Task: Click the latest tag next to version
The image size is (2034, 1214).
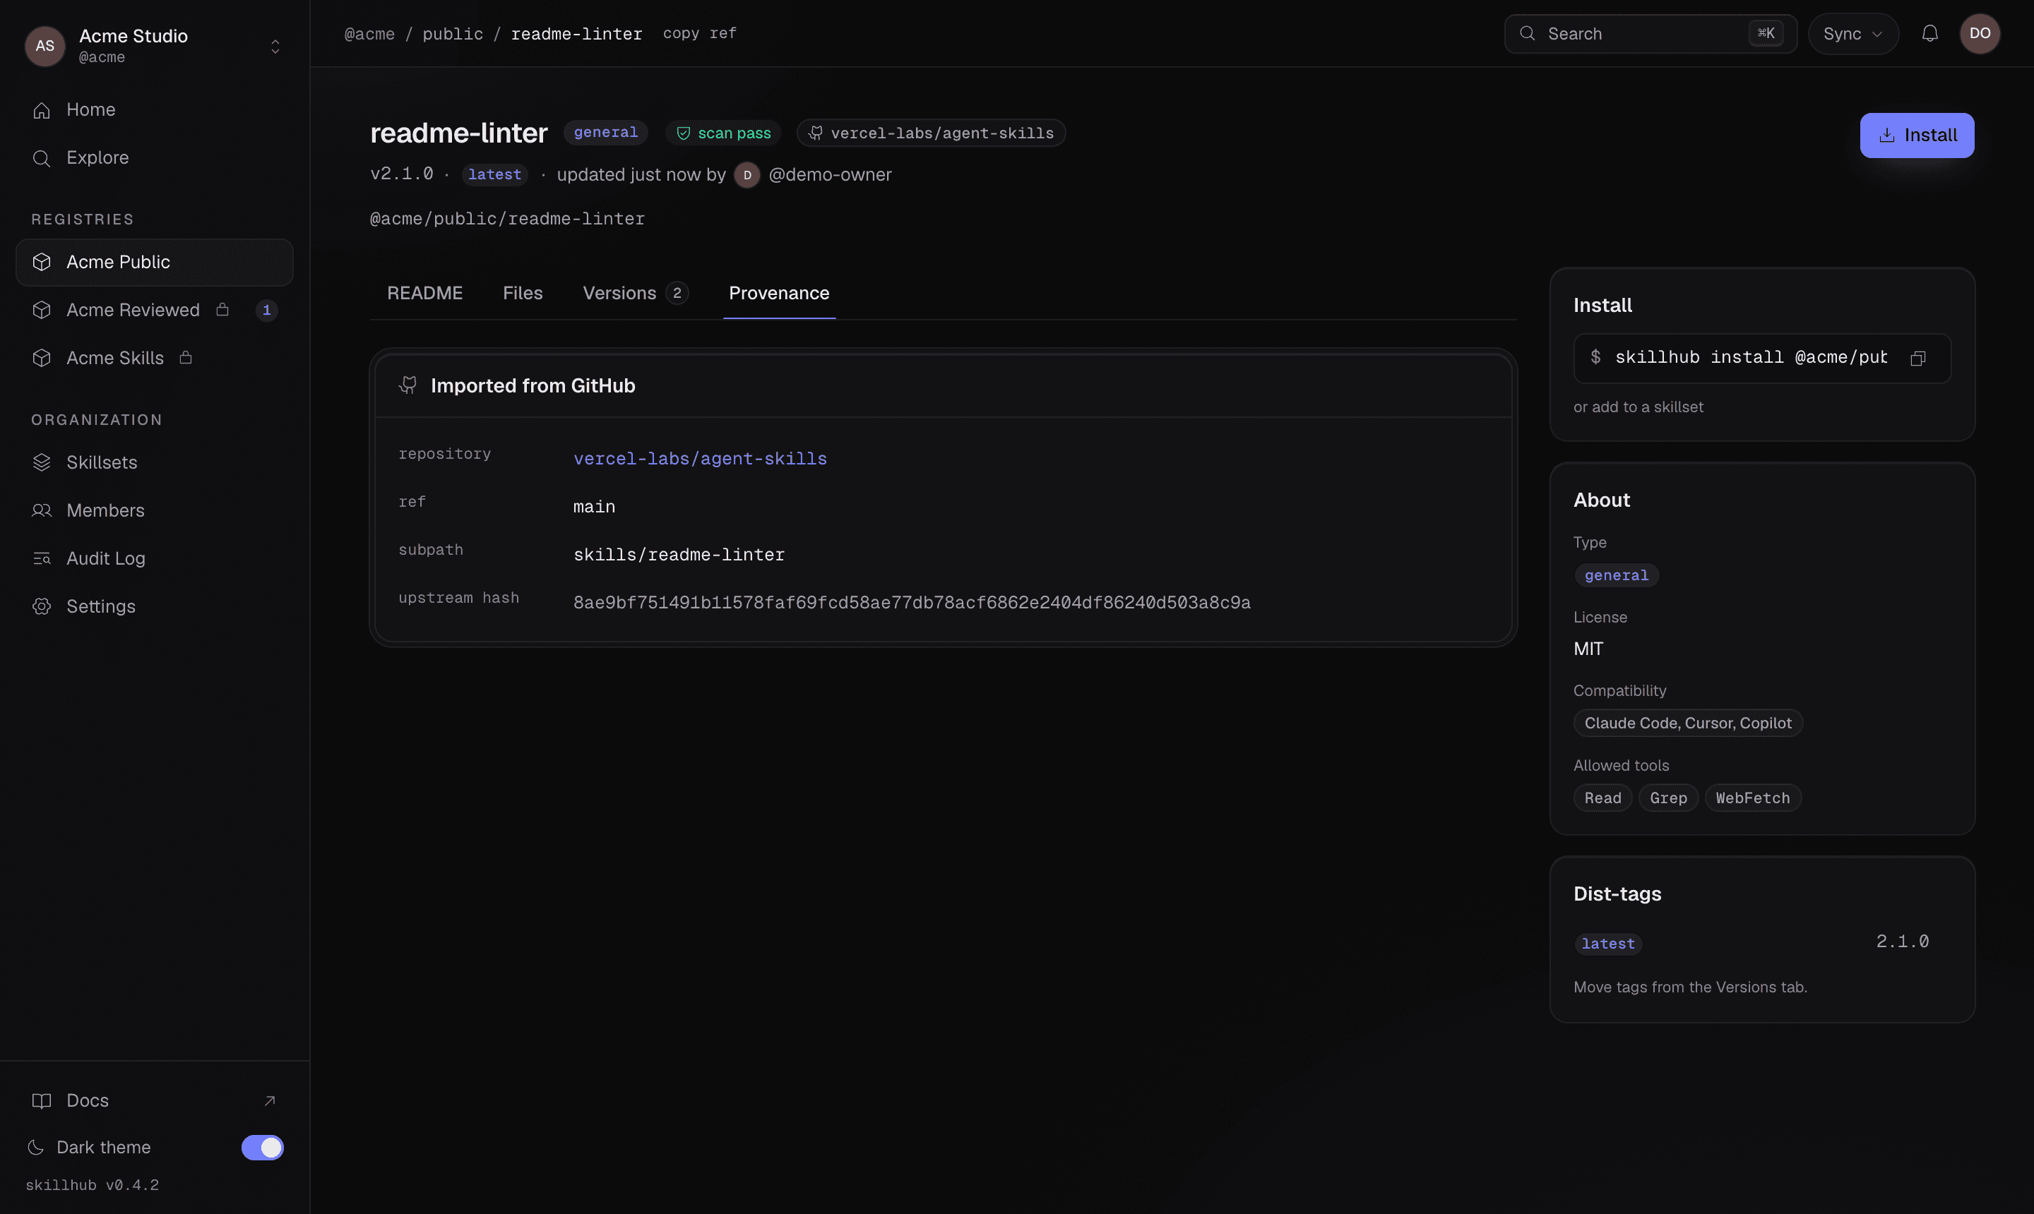Action: coord(494,175)
